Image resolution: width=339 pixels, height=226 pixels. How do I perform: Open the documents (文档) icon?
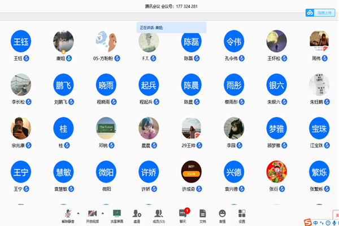[x=202, y=214]
